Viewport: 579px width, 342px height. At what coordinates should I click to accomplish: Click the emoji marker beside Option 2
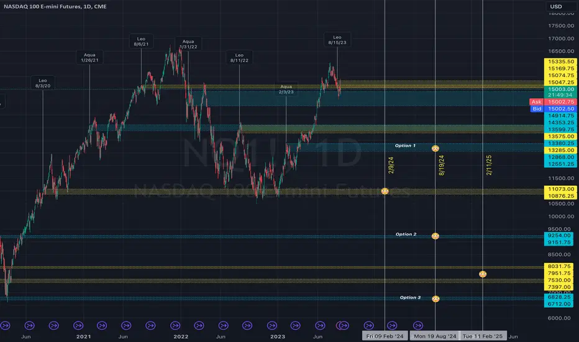click(435, 236)
